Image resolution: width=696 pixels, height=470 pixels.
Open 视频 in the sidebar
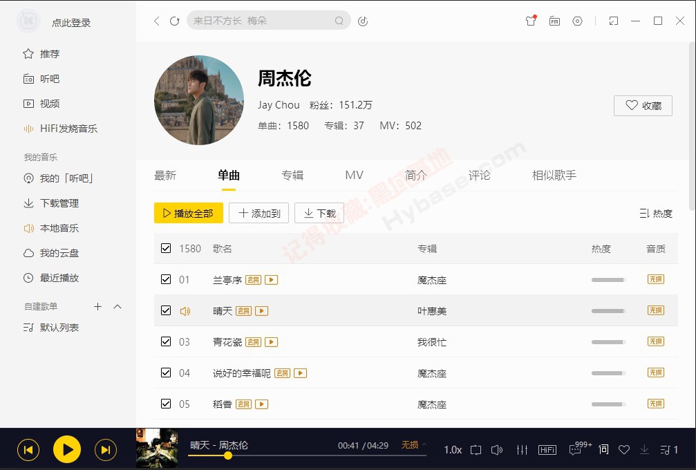click(x=41, y=104)
